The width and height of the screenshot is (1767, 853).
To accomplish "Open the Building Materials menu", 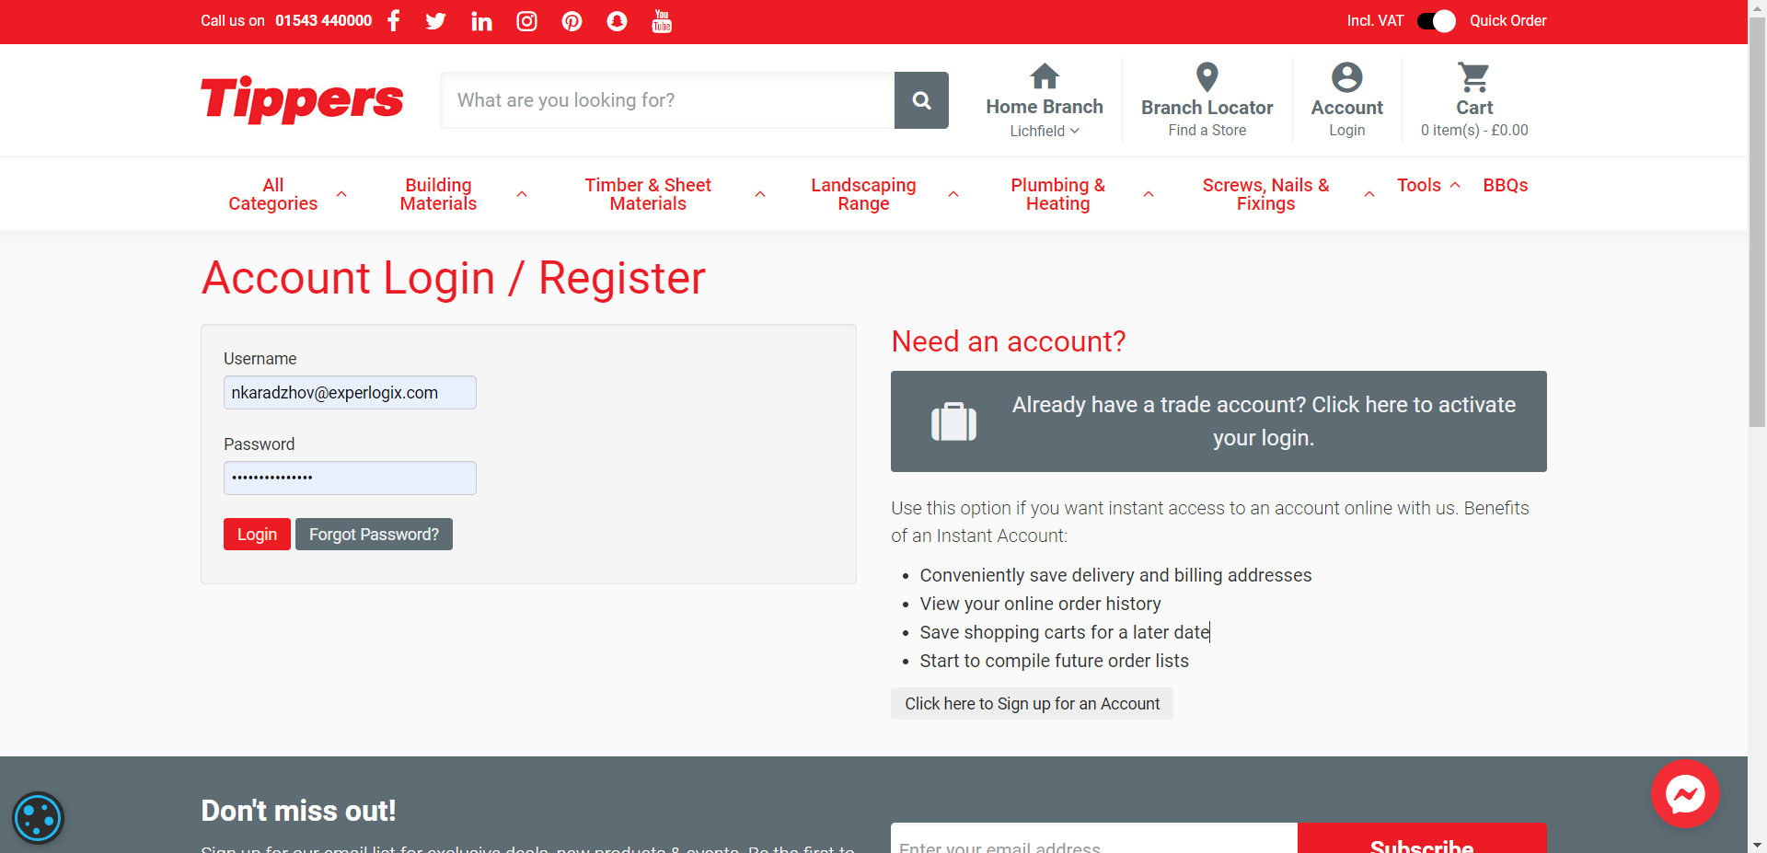I will (438, 194).
